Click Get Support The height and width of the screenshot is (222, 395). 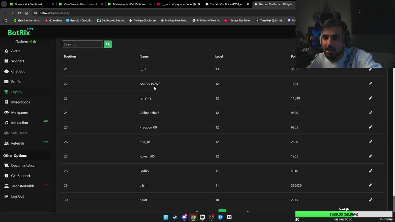[x=21, y=176]
